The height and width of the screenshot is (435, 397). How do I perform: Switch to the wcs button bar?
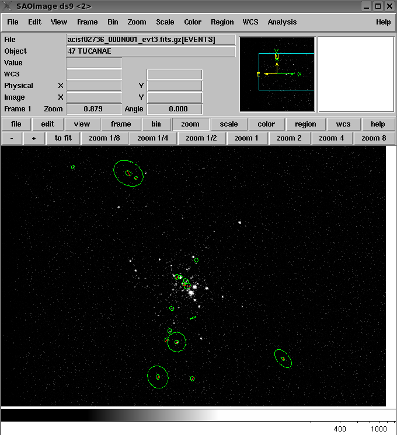pos(343,124)
